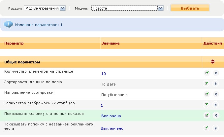Click 'Включено' value for statistics column

pyautogui.click(x=111, y=116)
